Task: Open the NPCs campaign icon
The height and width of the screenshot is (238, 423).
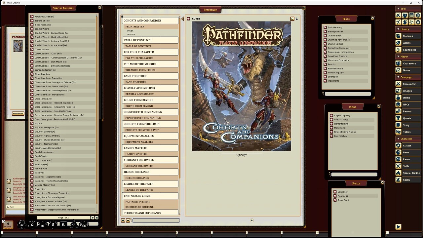Action: point(398,104)
